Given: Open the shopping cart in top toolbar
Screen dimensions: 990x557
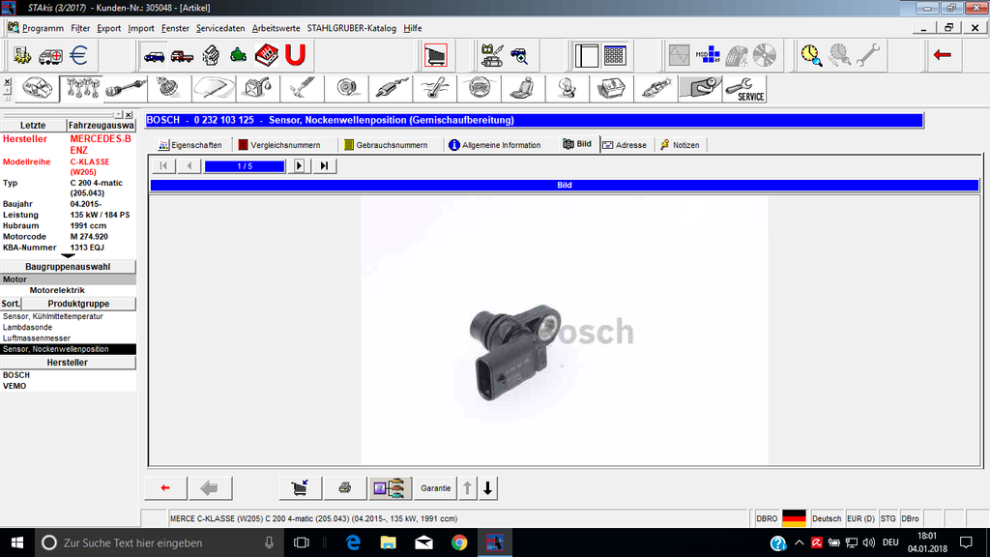Looking at the screenshot, I should click(x=436, y=55).
